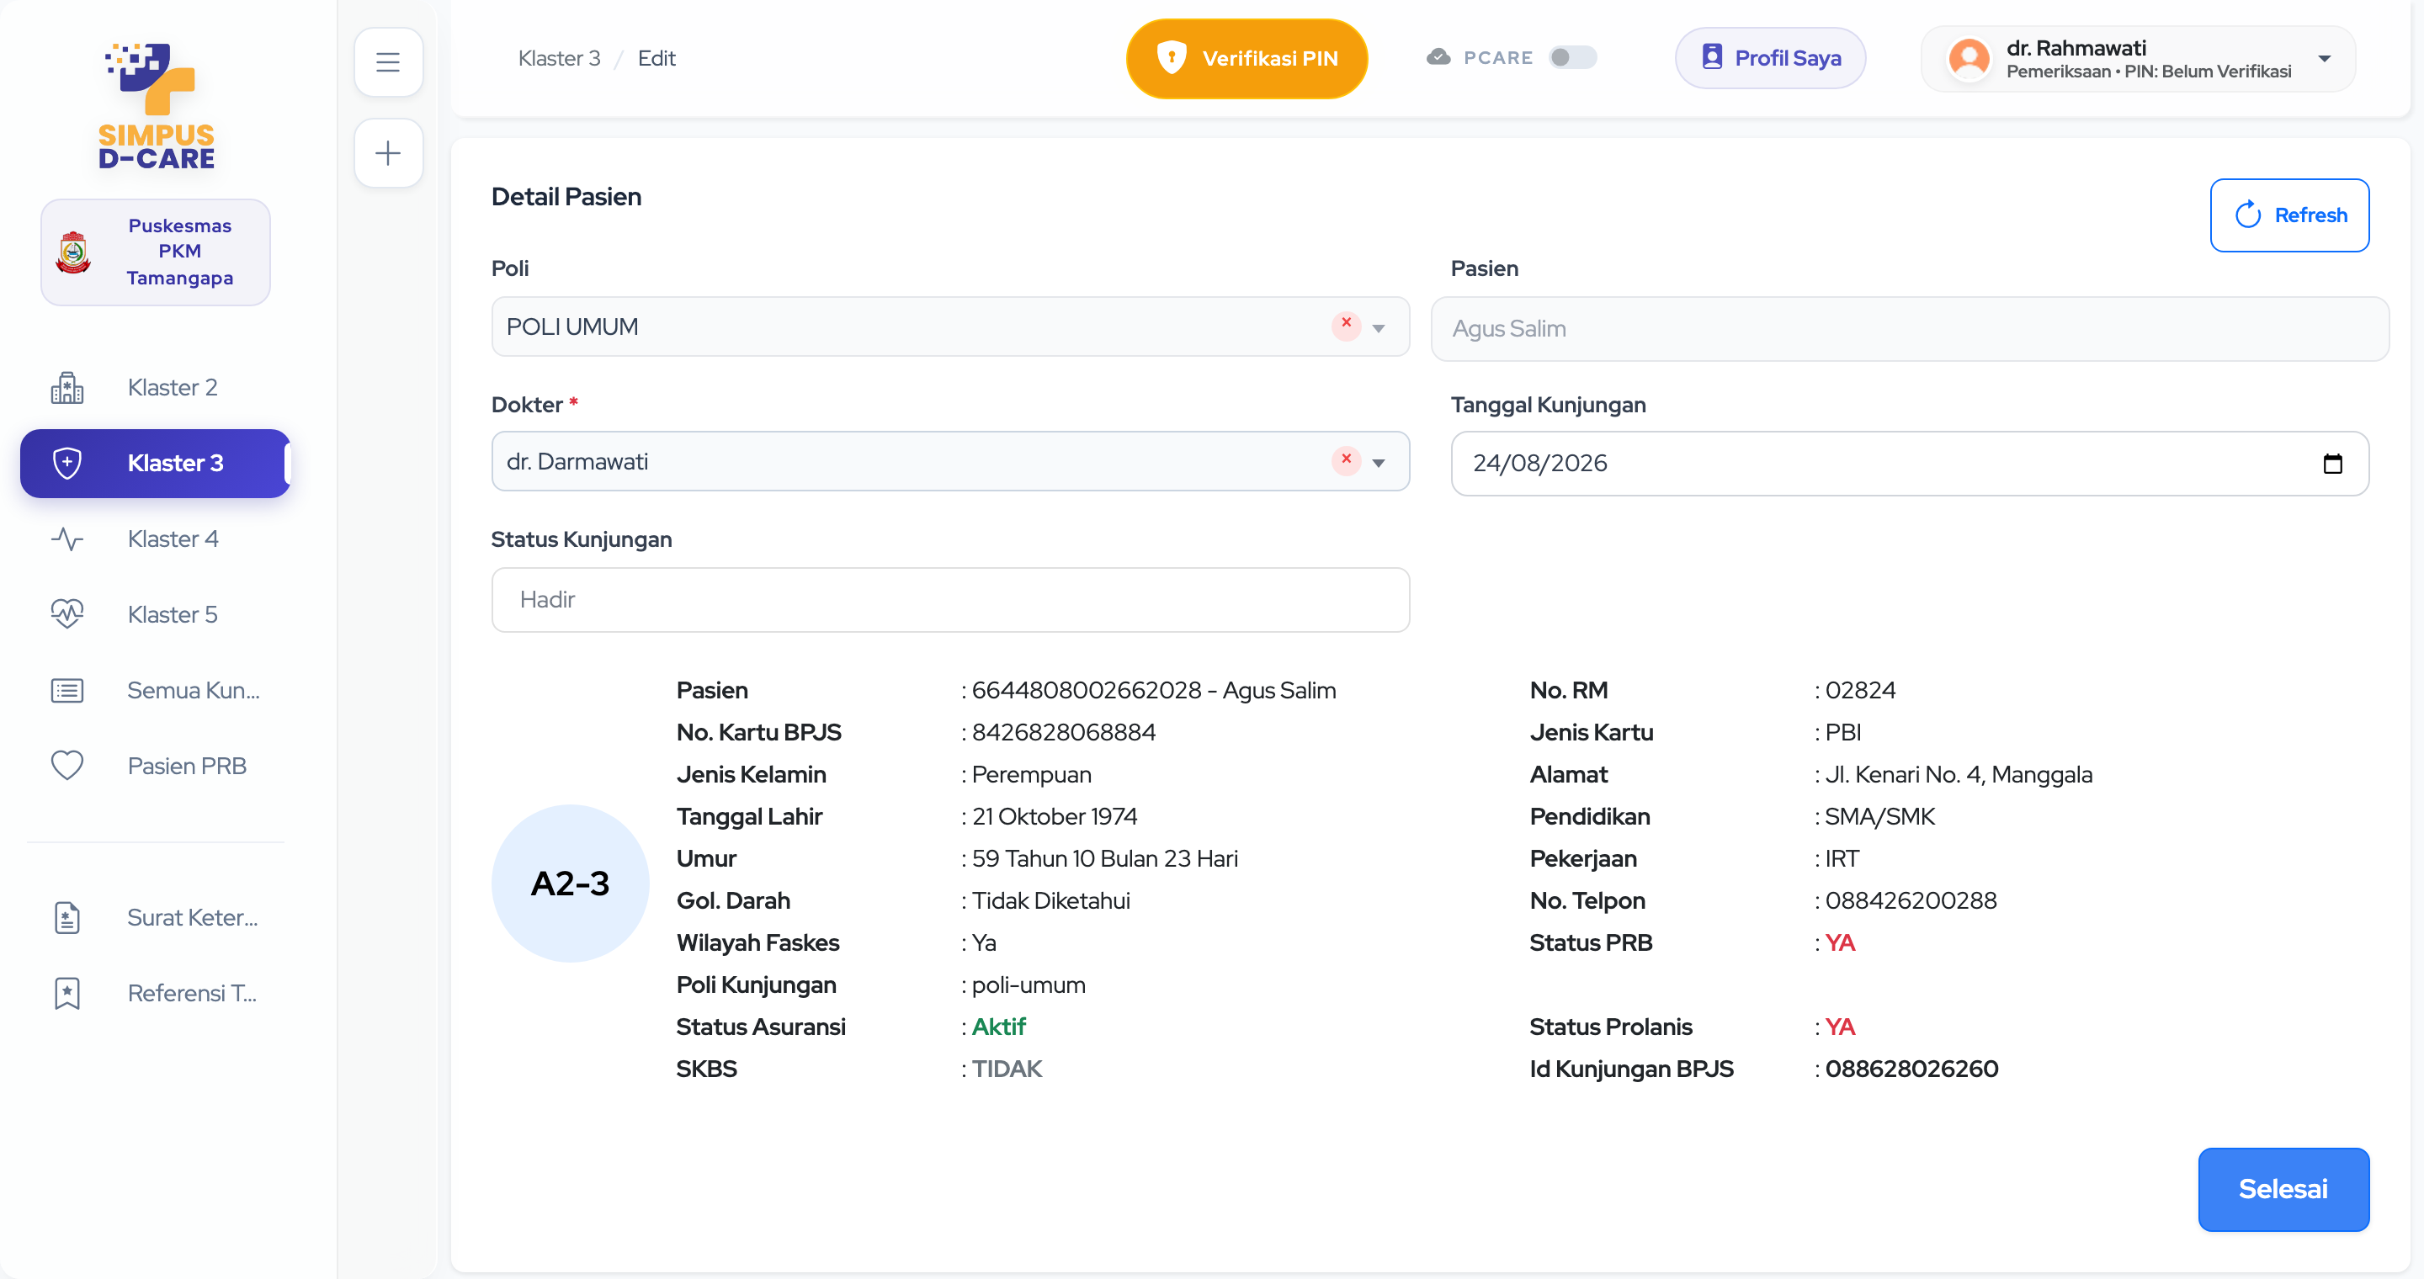Select Klaster 3 menu item
Viewport: 2424px width, 1279px height.
coord(155,464)
